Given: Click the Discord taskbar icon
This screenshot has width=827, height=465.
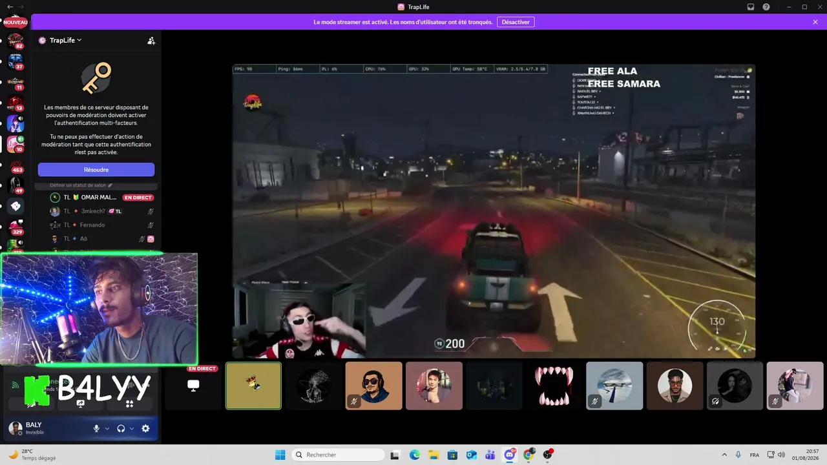Looking at the screenshot, I should coord(510,455).
